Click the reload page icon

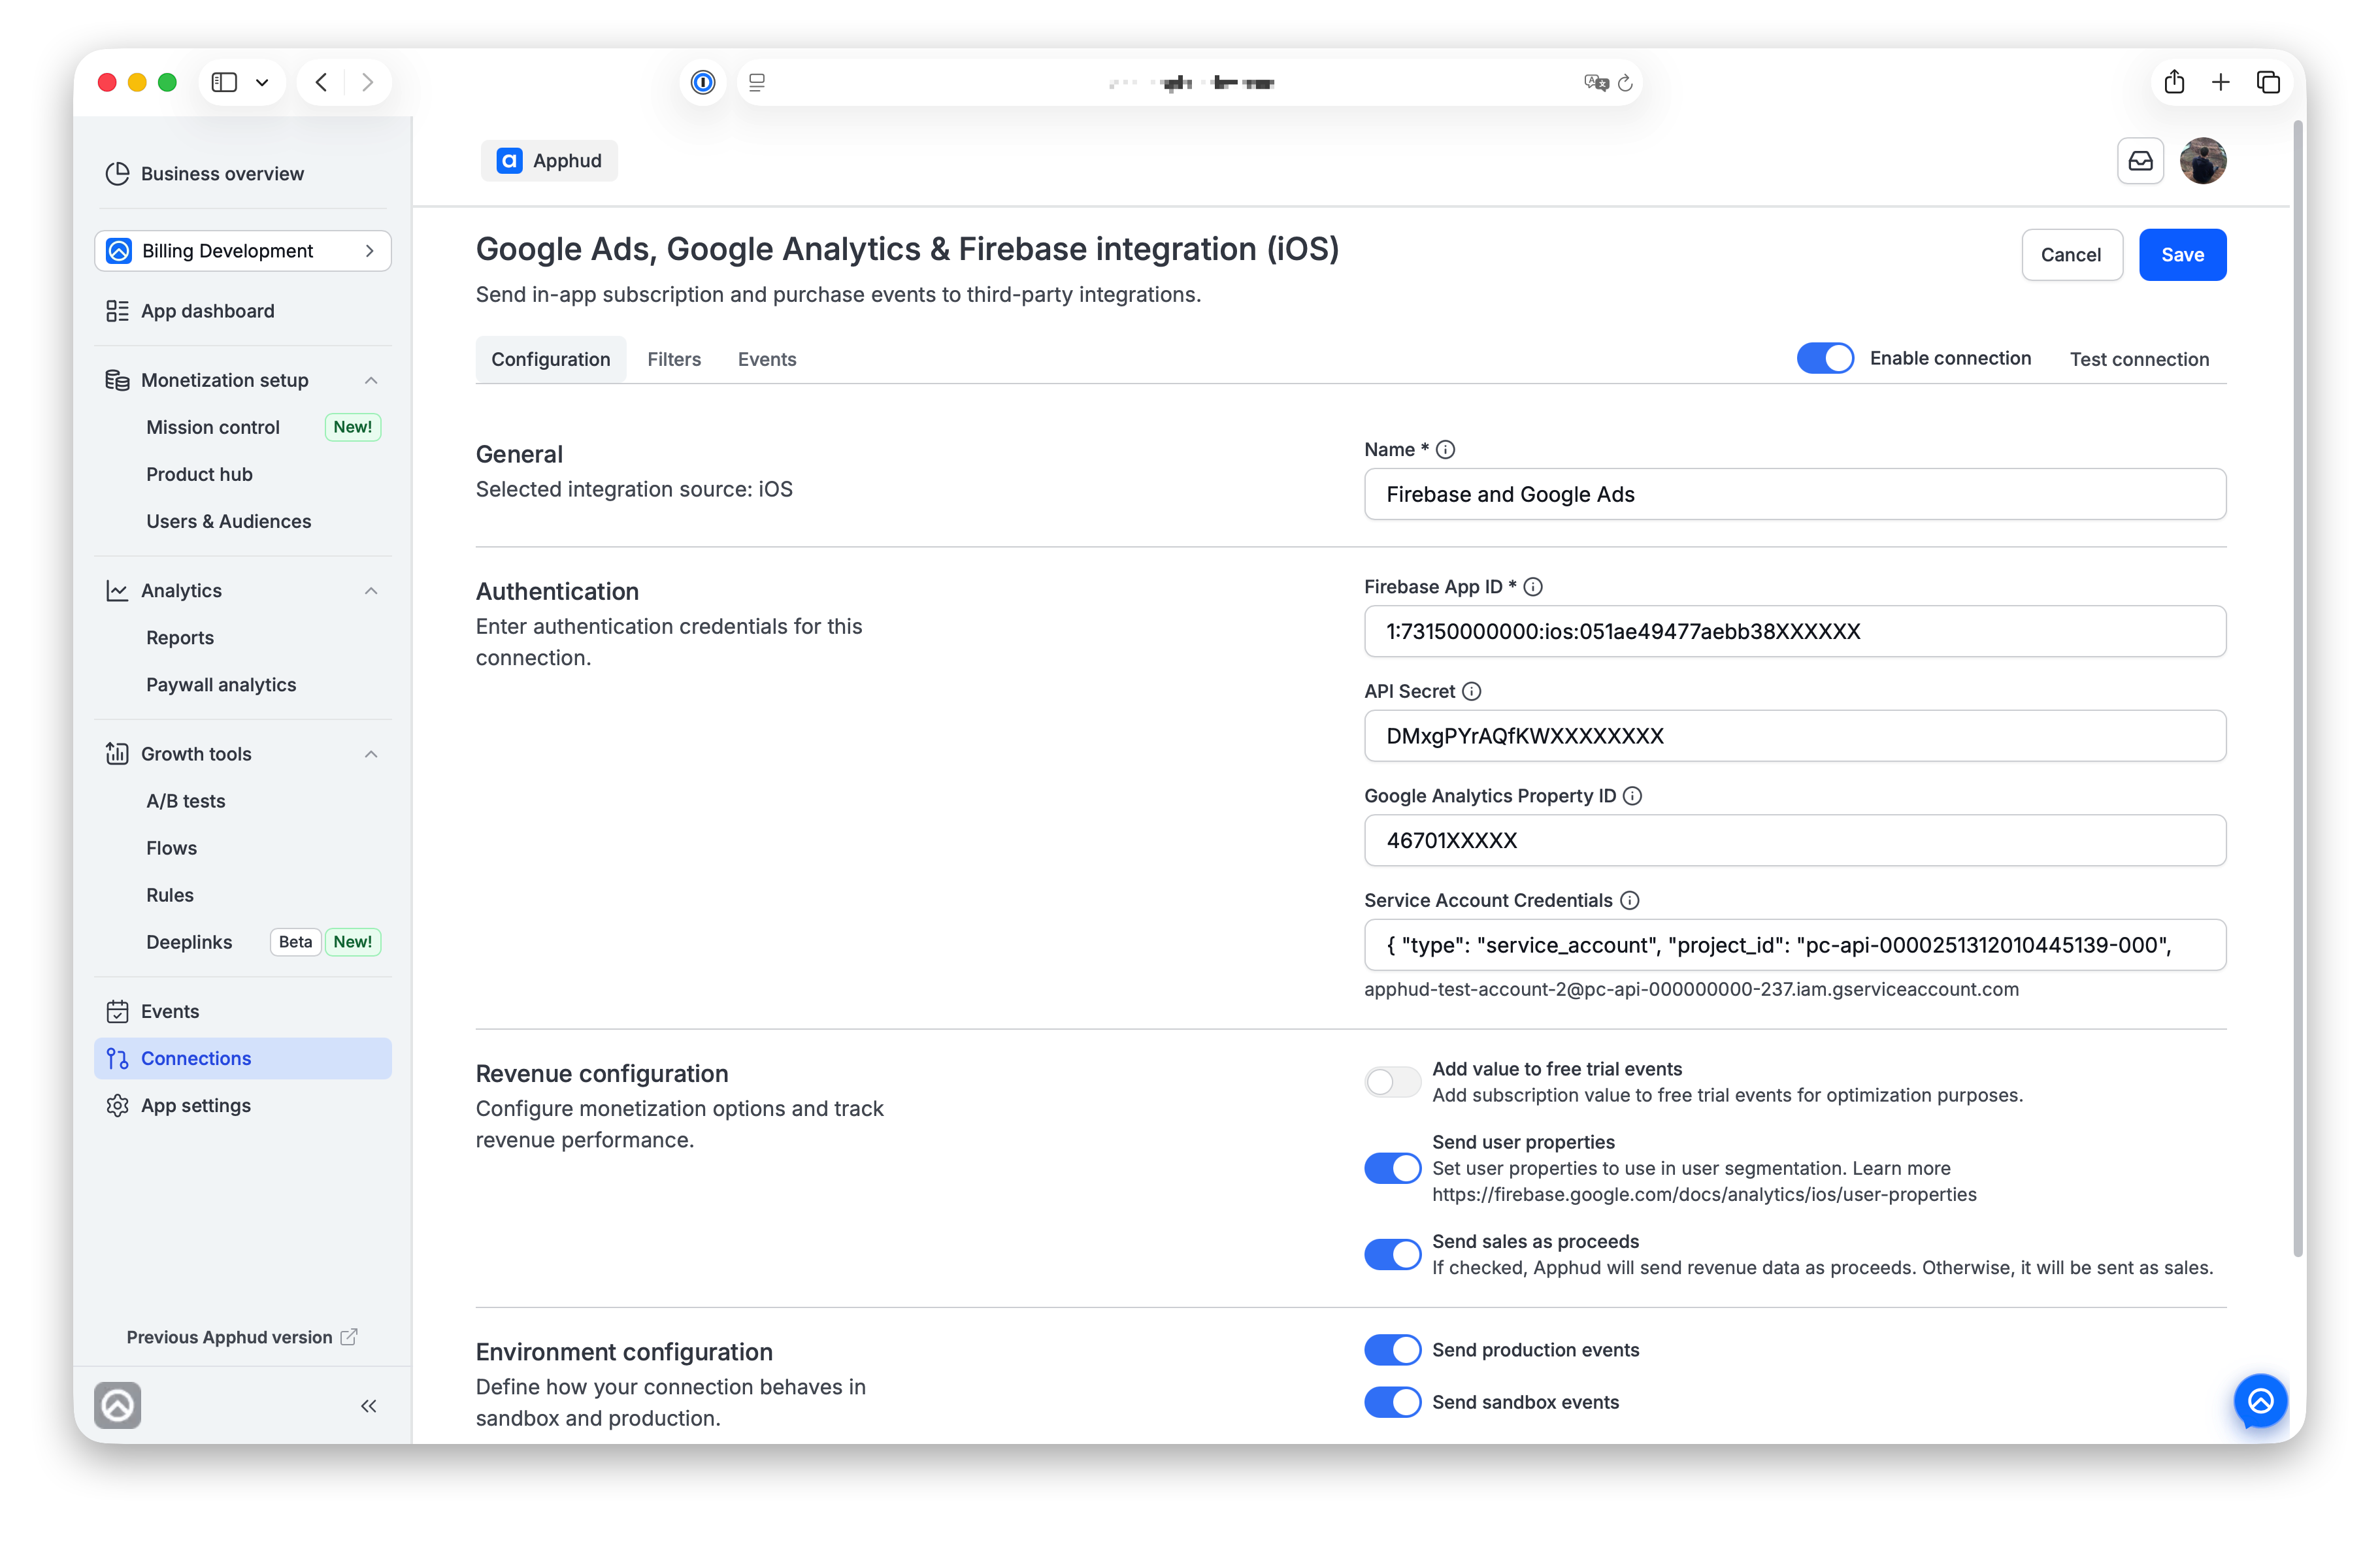tap(1625, 83)
